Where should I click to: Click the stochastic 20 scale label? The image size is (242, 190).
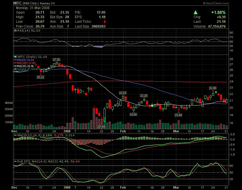[x=231, y=179]
